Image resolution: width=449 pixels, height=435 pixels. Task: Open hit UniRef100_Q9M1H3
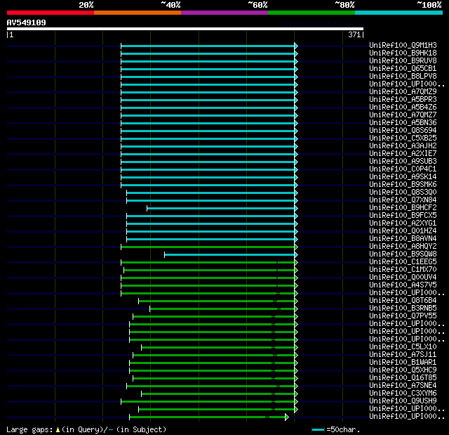click(403, 45)
